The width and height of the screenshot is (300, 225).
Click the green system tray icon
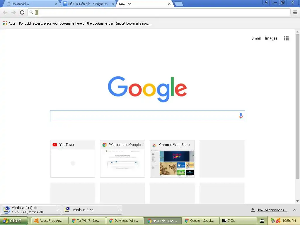pos(273,221)
